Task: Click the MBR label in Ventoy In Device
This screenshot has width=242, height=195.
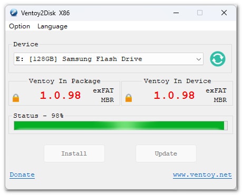Action: click(220, 100)
